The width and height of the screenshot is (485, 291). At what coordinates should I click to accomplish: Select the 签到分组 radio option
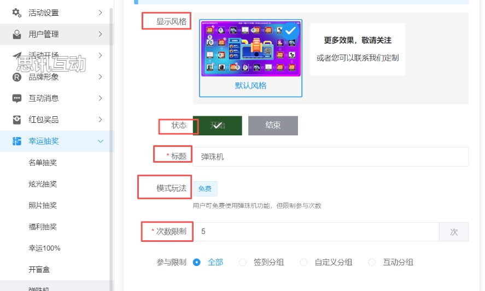pos(243,262)
